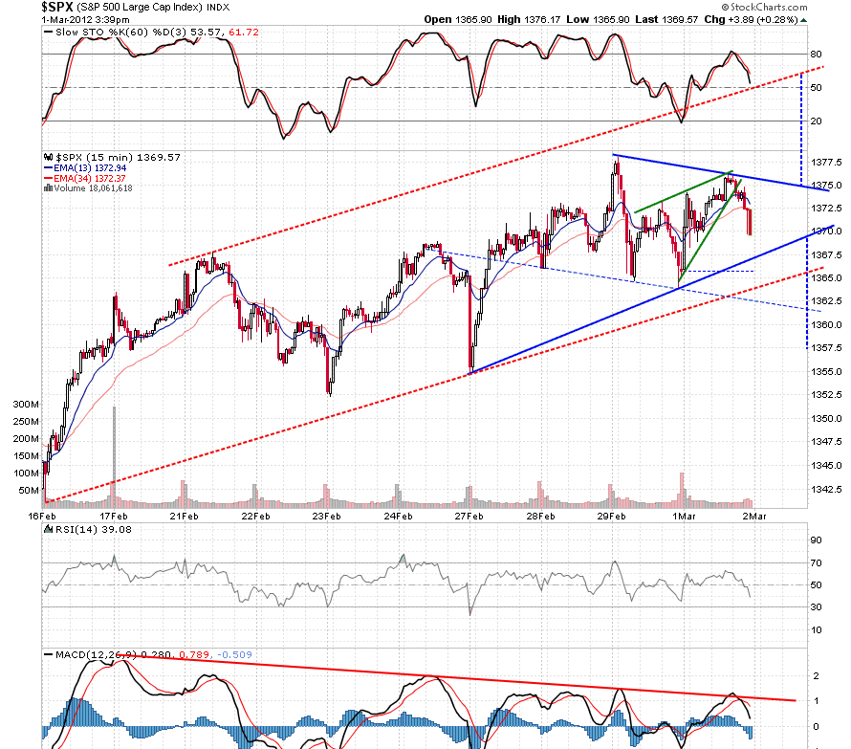Image resolution: width=851 pixels, height=749 pixels.
Task: Click the 1350.0 price axis label
Action: tap(826, 419)
